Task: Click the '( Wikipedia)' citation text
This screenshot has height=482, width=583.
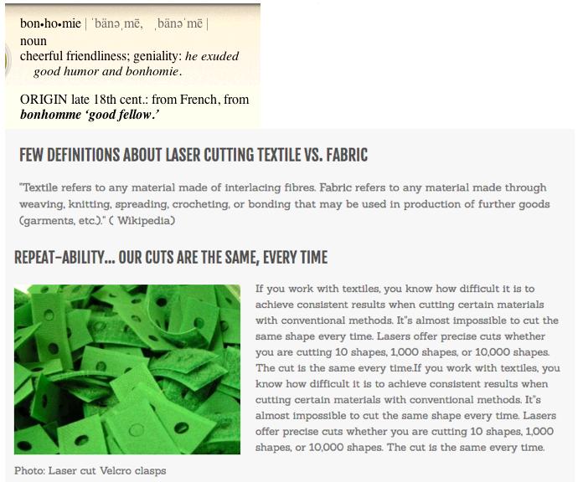Action: tap(142, 221)
